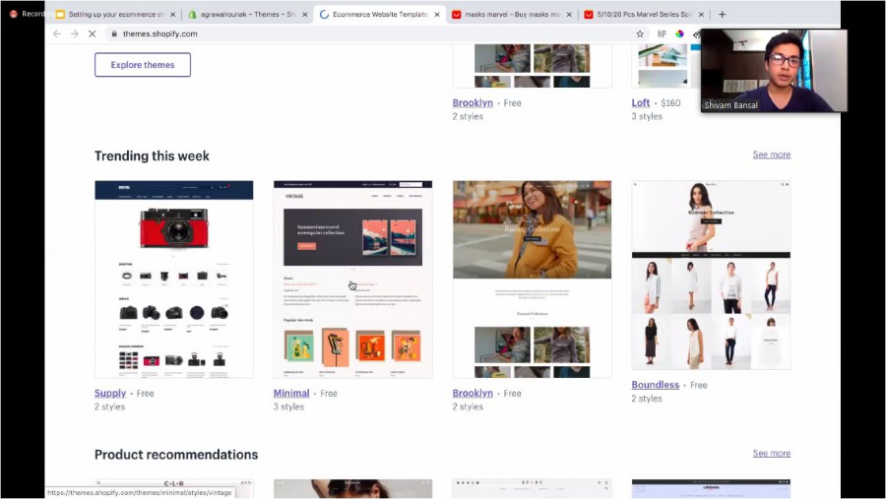Open a new browser tab
Screen dimensions: 886x499
tap(722, 15)
